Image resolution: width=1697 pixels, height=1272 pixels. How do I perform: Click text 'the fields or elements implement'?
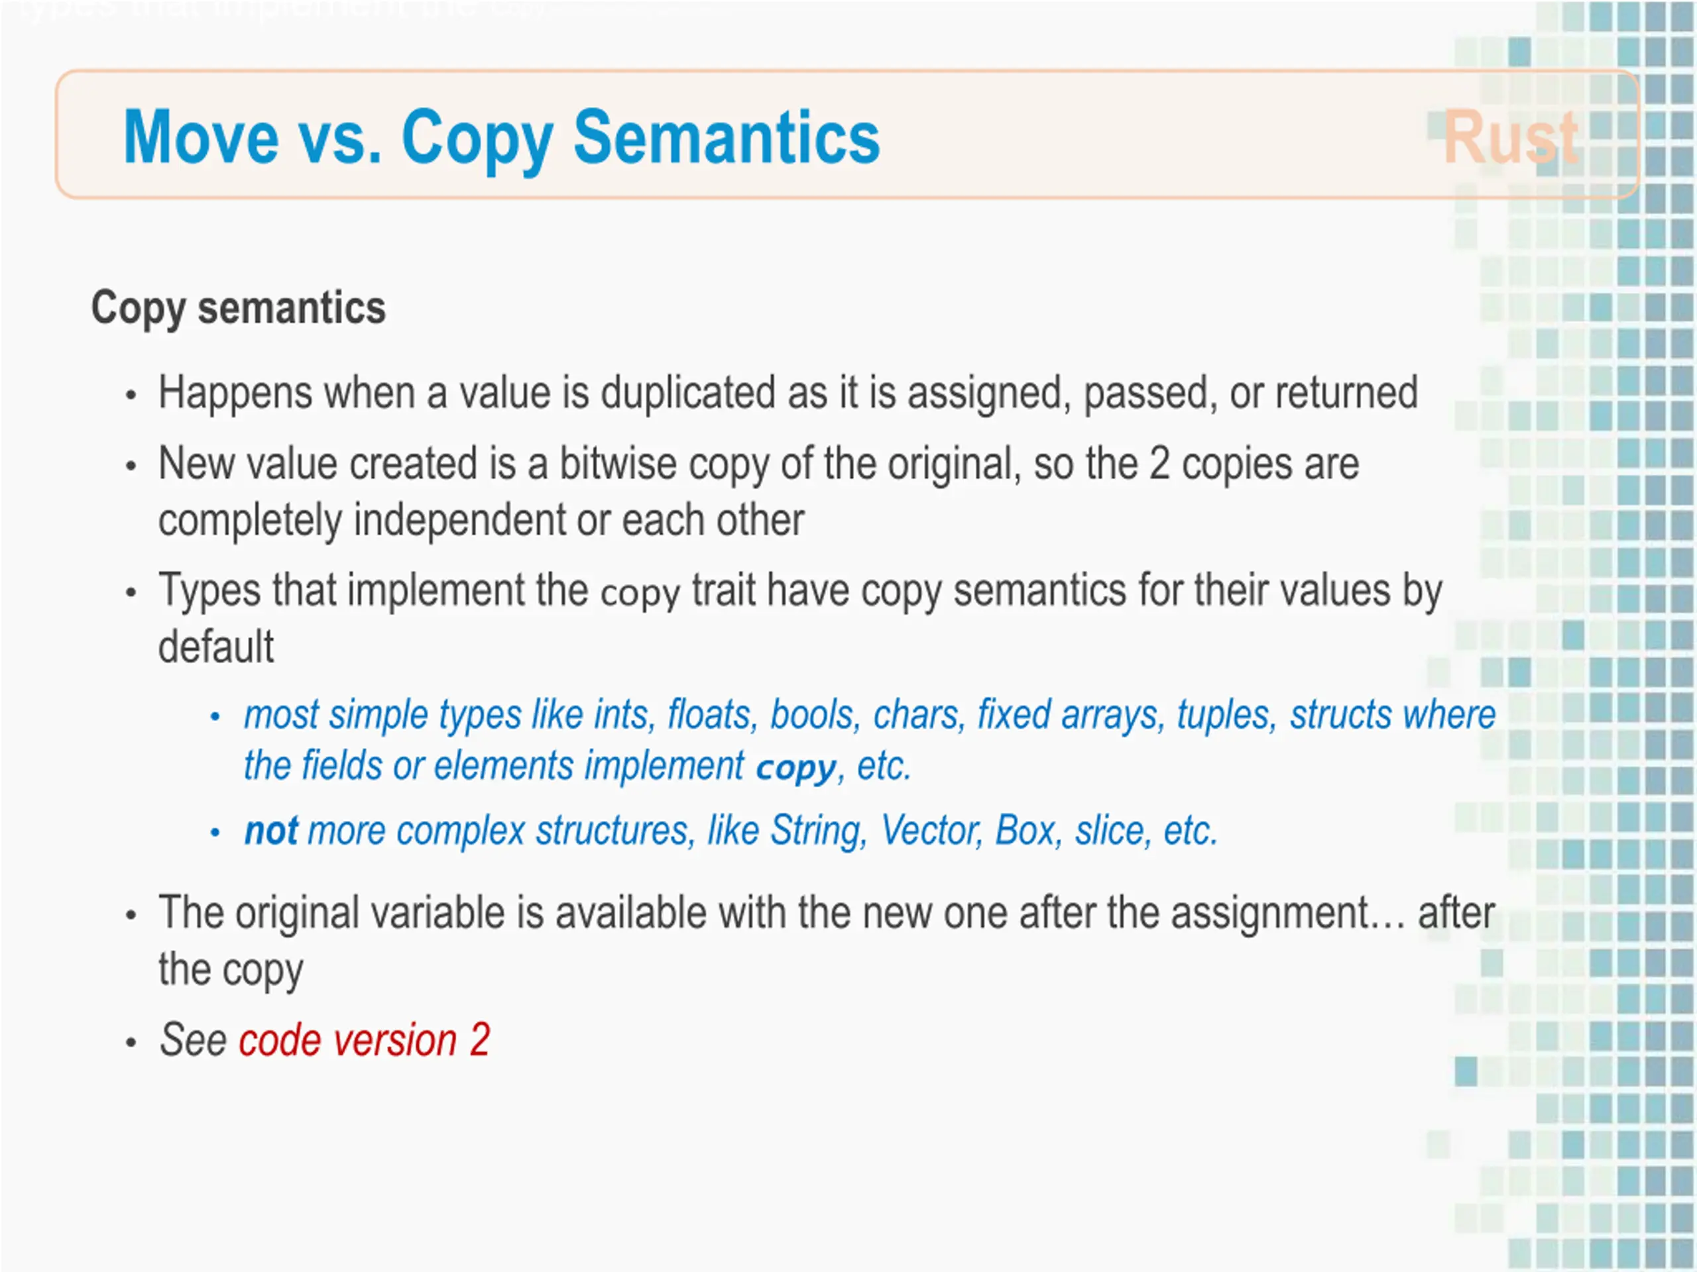[493, 766]
